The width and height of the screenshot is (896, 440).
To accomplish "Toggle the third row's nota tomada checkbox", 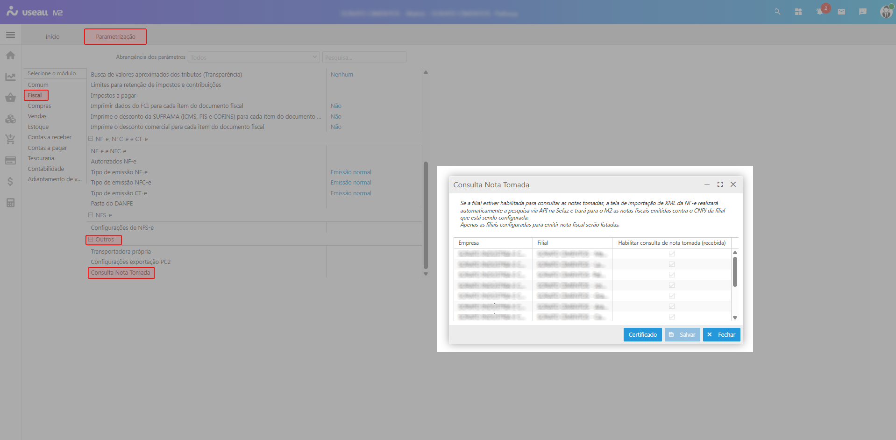I will coord(671,275).
